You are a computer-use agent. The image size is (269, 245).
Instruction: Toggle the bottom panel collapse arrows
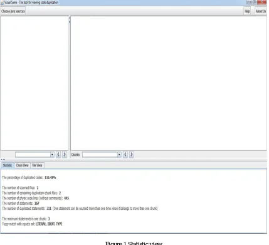[x=3, y=160]
